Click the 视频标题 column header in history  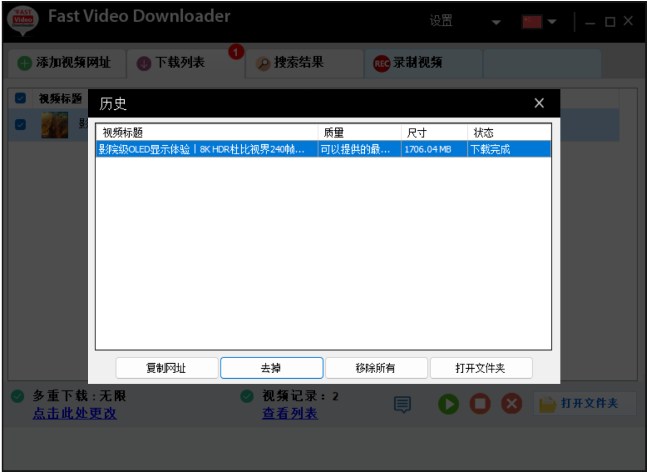pyautogui.click(x=207, y=133)
